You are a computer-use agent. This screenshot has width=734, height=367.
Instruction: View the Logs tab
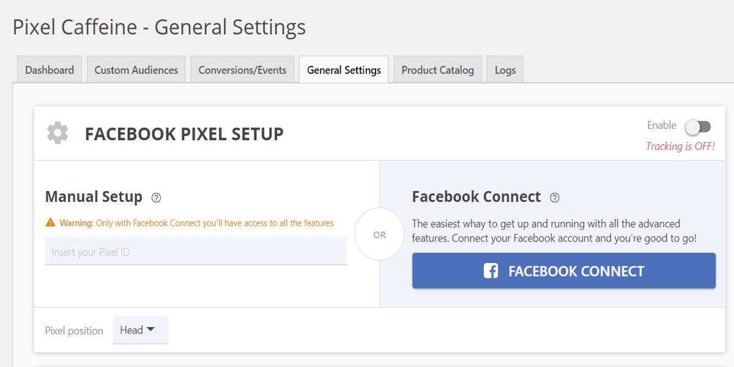pos(505,70)
